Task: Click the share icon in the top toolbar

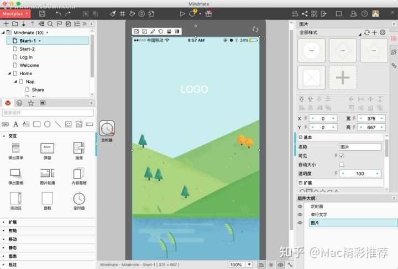Action: [305, 14]
